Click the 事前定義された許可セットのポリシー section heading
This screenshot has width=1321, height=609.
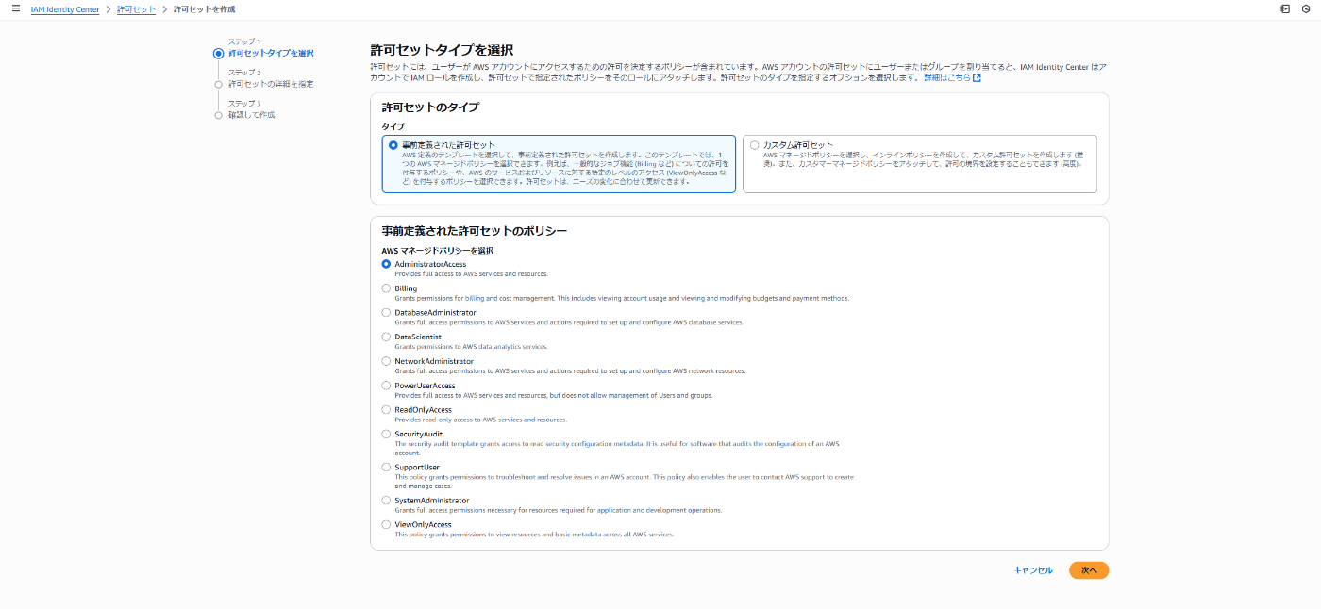coord(474,230)
